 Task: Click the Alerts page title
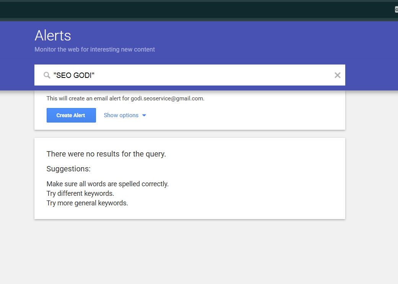[x=53, y=35]
